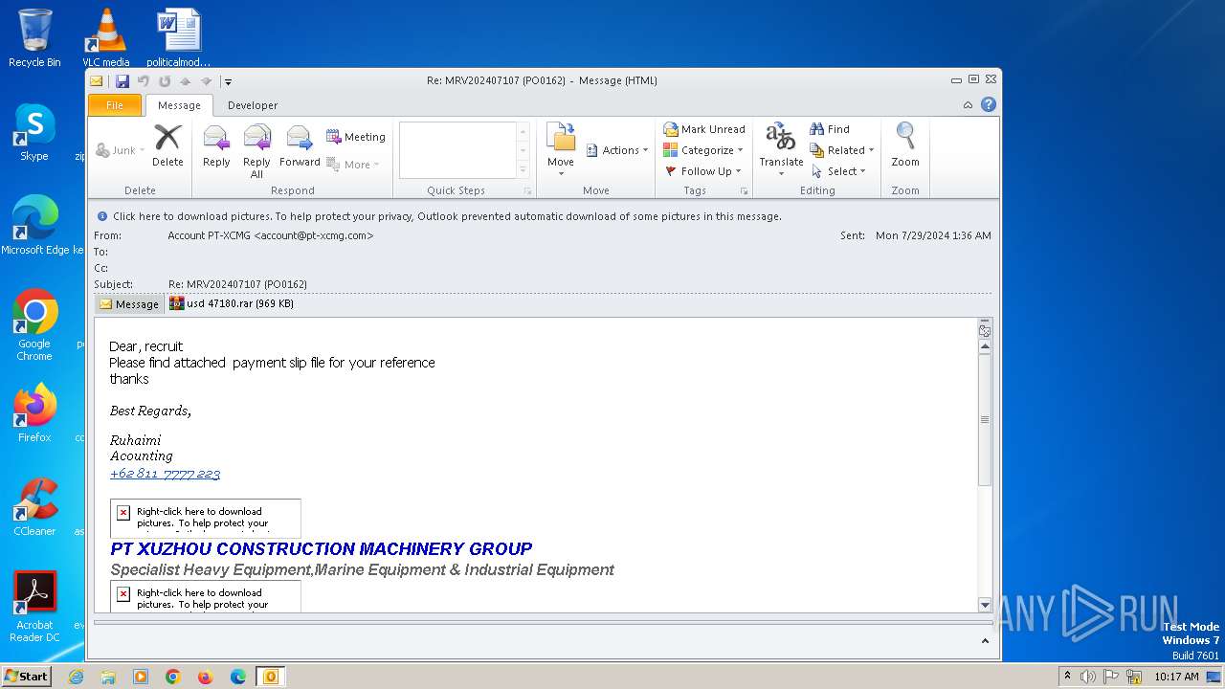
Task: Show hidden system tray icons
Action: [x=1067, y=677]
